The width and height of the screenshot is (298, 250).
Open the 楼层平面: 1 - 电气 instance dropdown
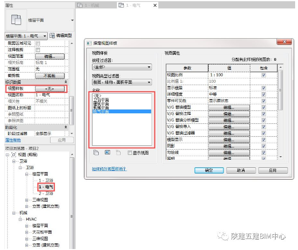tap(26, 36)
